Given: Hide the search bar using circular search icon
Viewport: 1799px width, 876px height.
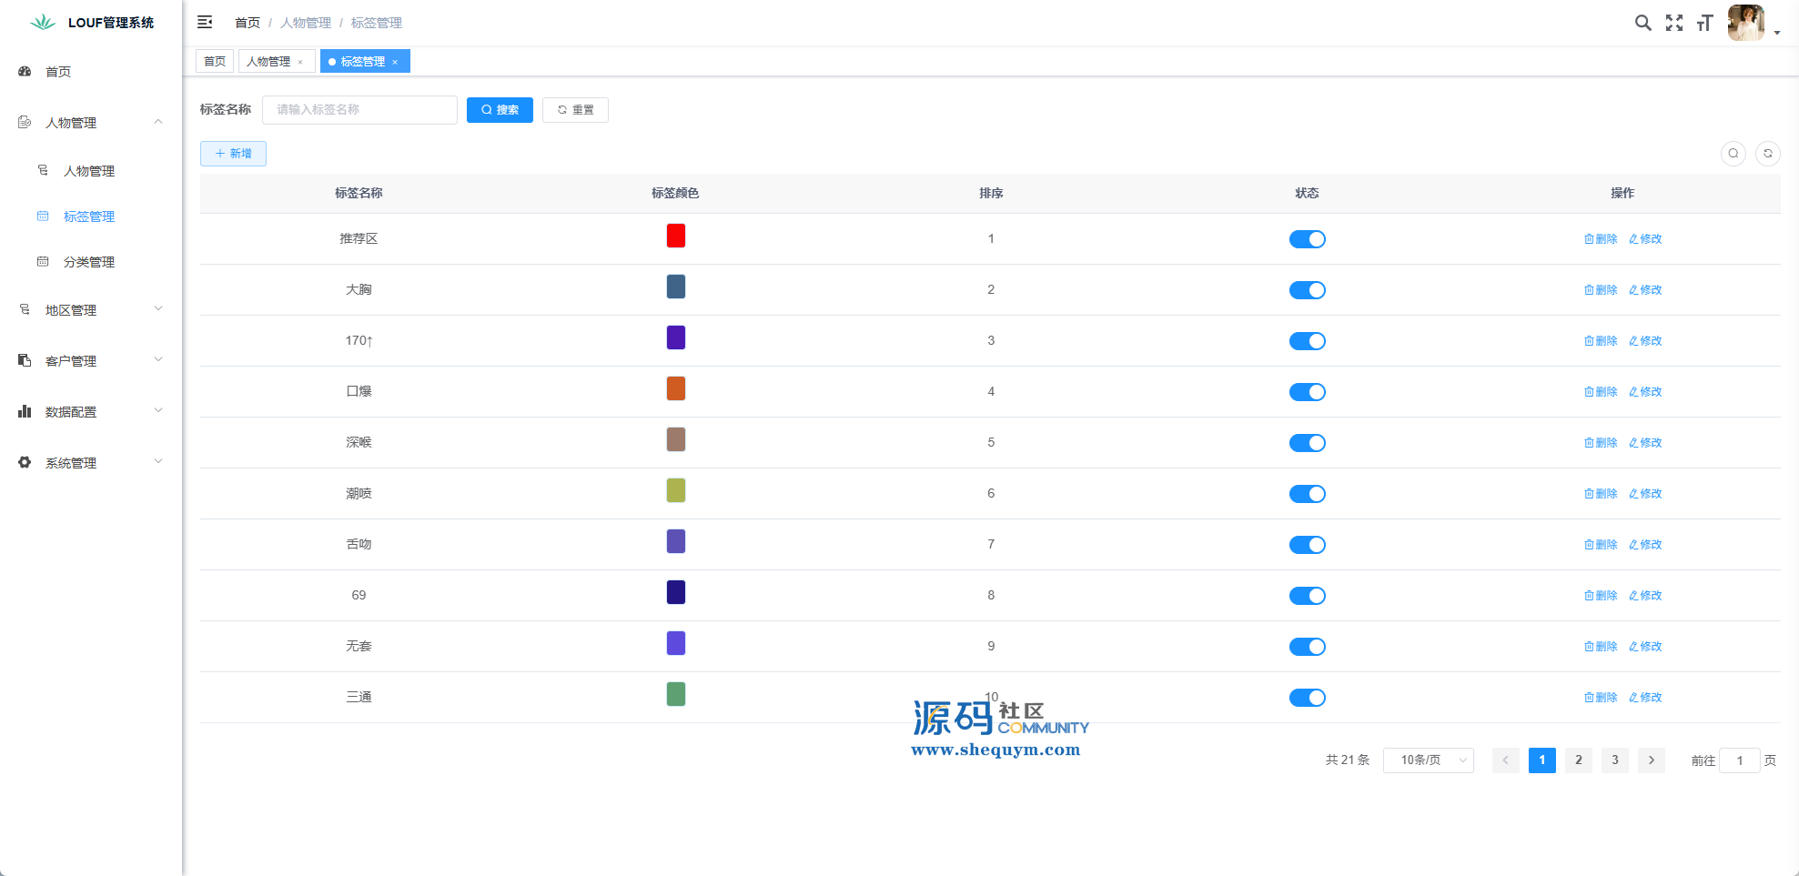Looking at the screenshot, I should click(1733, 154).
